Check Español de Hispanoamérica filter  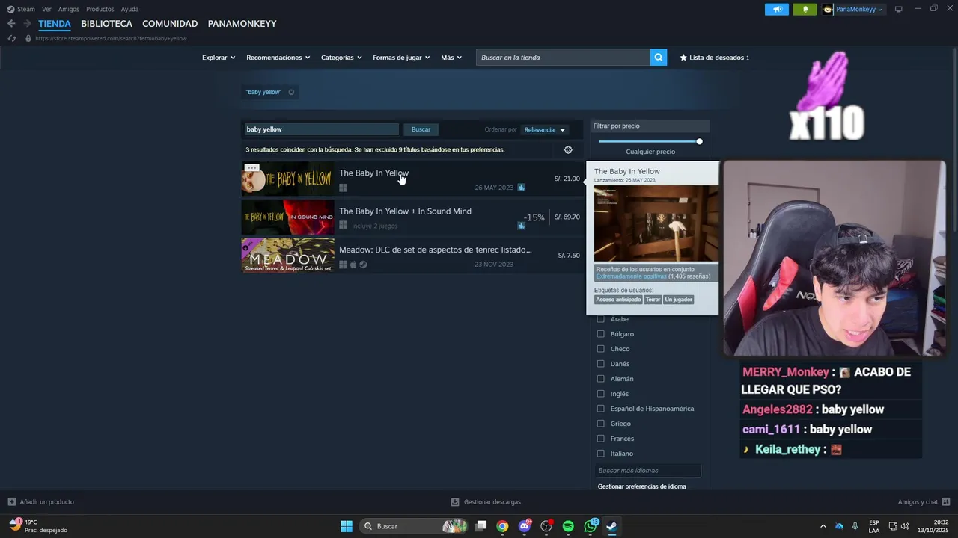[x=600, y=409]
